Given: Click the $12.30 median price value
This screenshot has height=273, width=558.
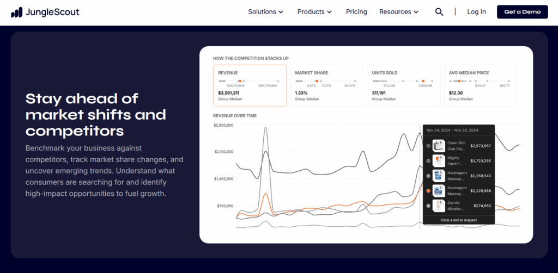Looking at the screenshot, I should click(x=456, y=93).
